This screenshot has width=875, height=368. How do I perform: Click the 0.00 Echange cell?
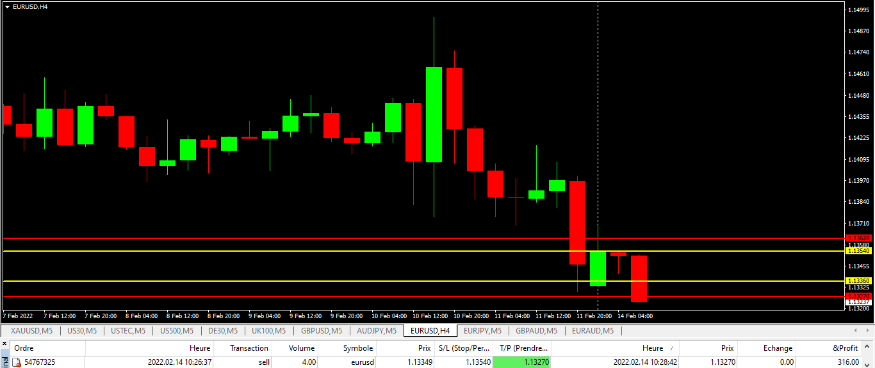coord(786,362)
